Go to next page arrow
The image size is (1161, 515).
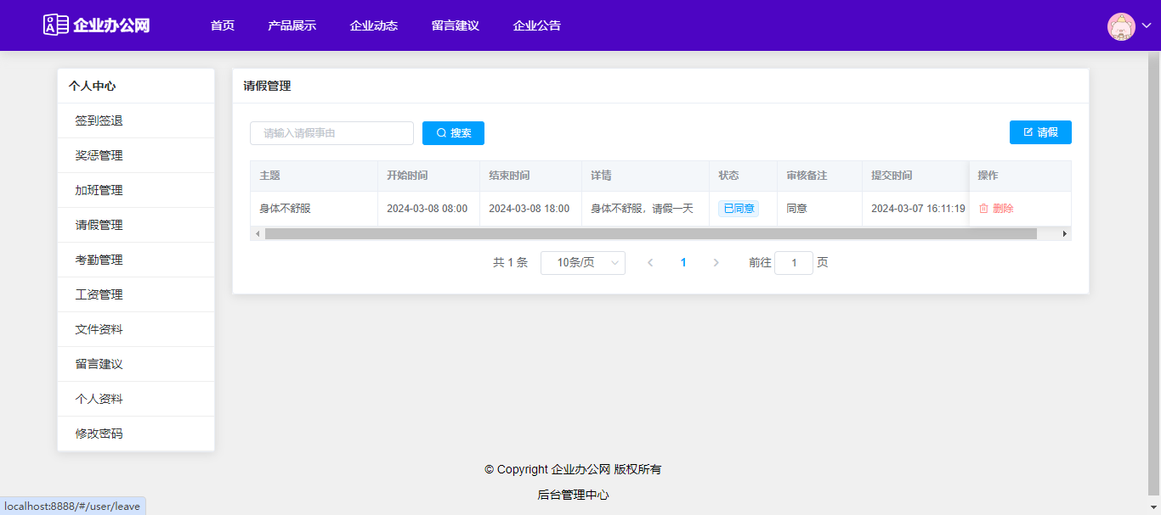716,263
